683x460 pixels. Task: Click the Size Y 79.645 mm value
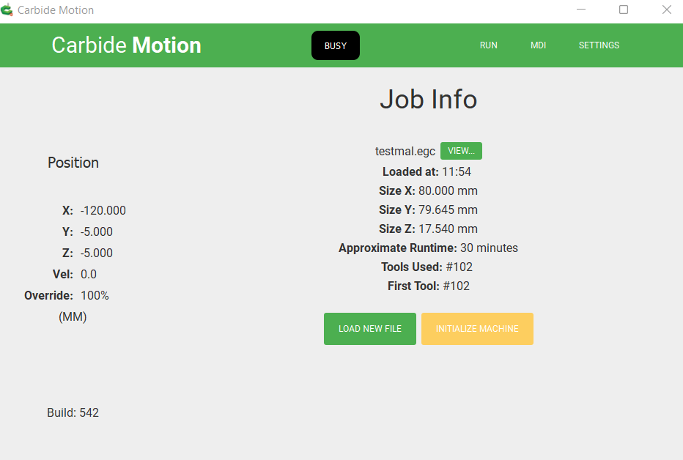pyautogui.click(x=448, y=209)
